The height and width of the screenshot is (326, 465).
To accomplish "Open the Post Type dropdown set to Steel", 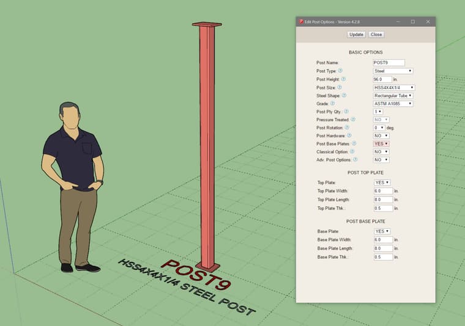I will [393, 71].
